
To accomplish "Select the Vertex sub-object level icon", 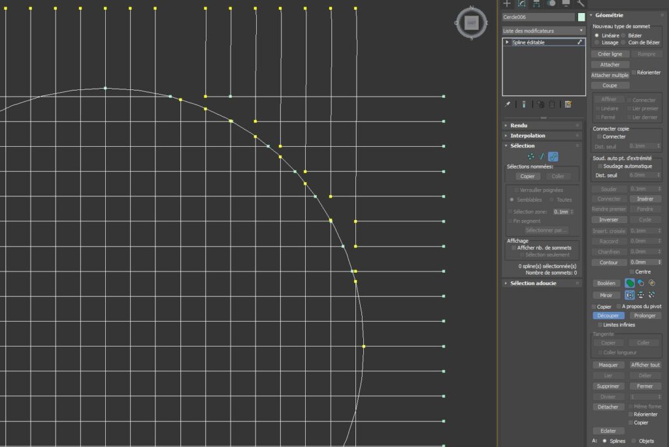I will click(x=530, y=157).
